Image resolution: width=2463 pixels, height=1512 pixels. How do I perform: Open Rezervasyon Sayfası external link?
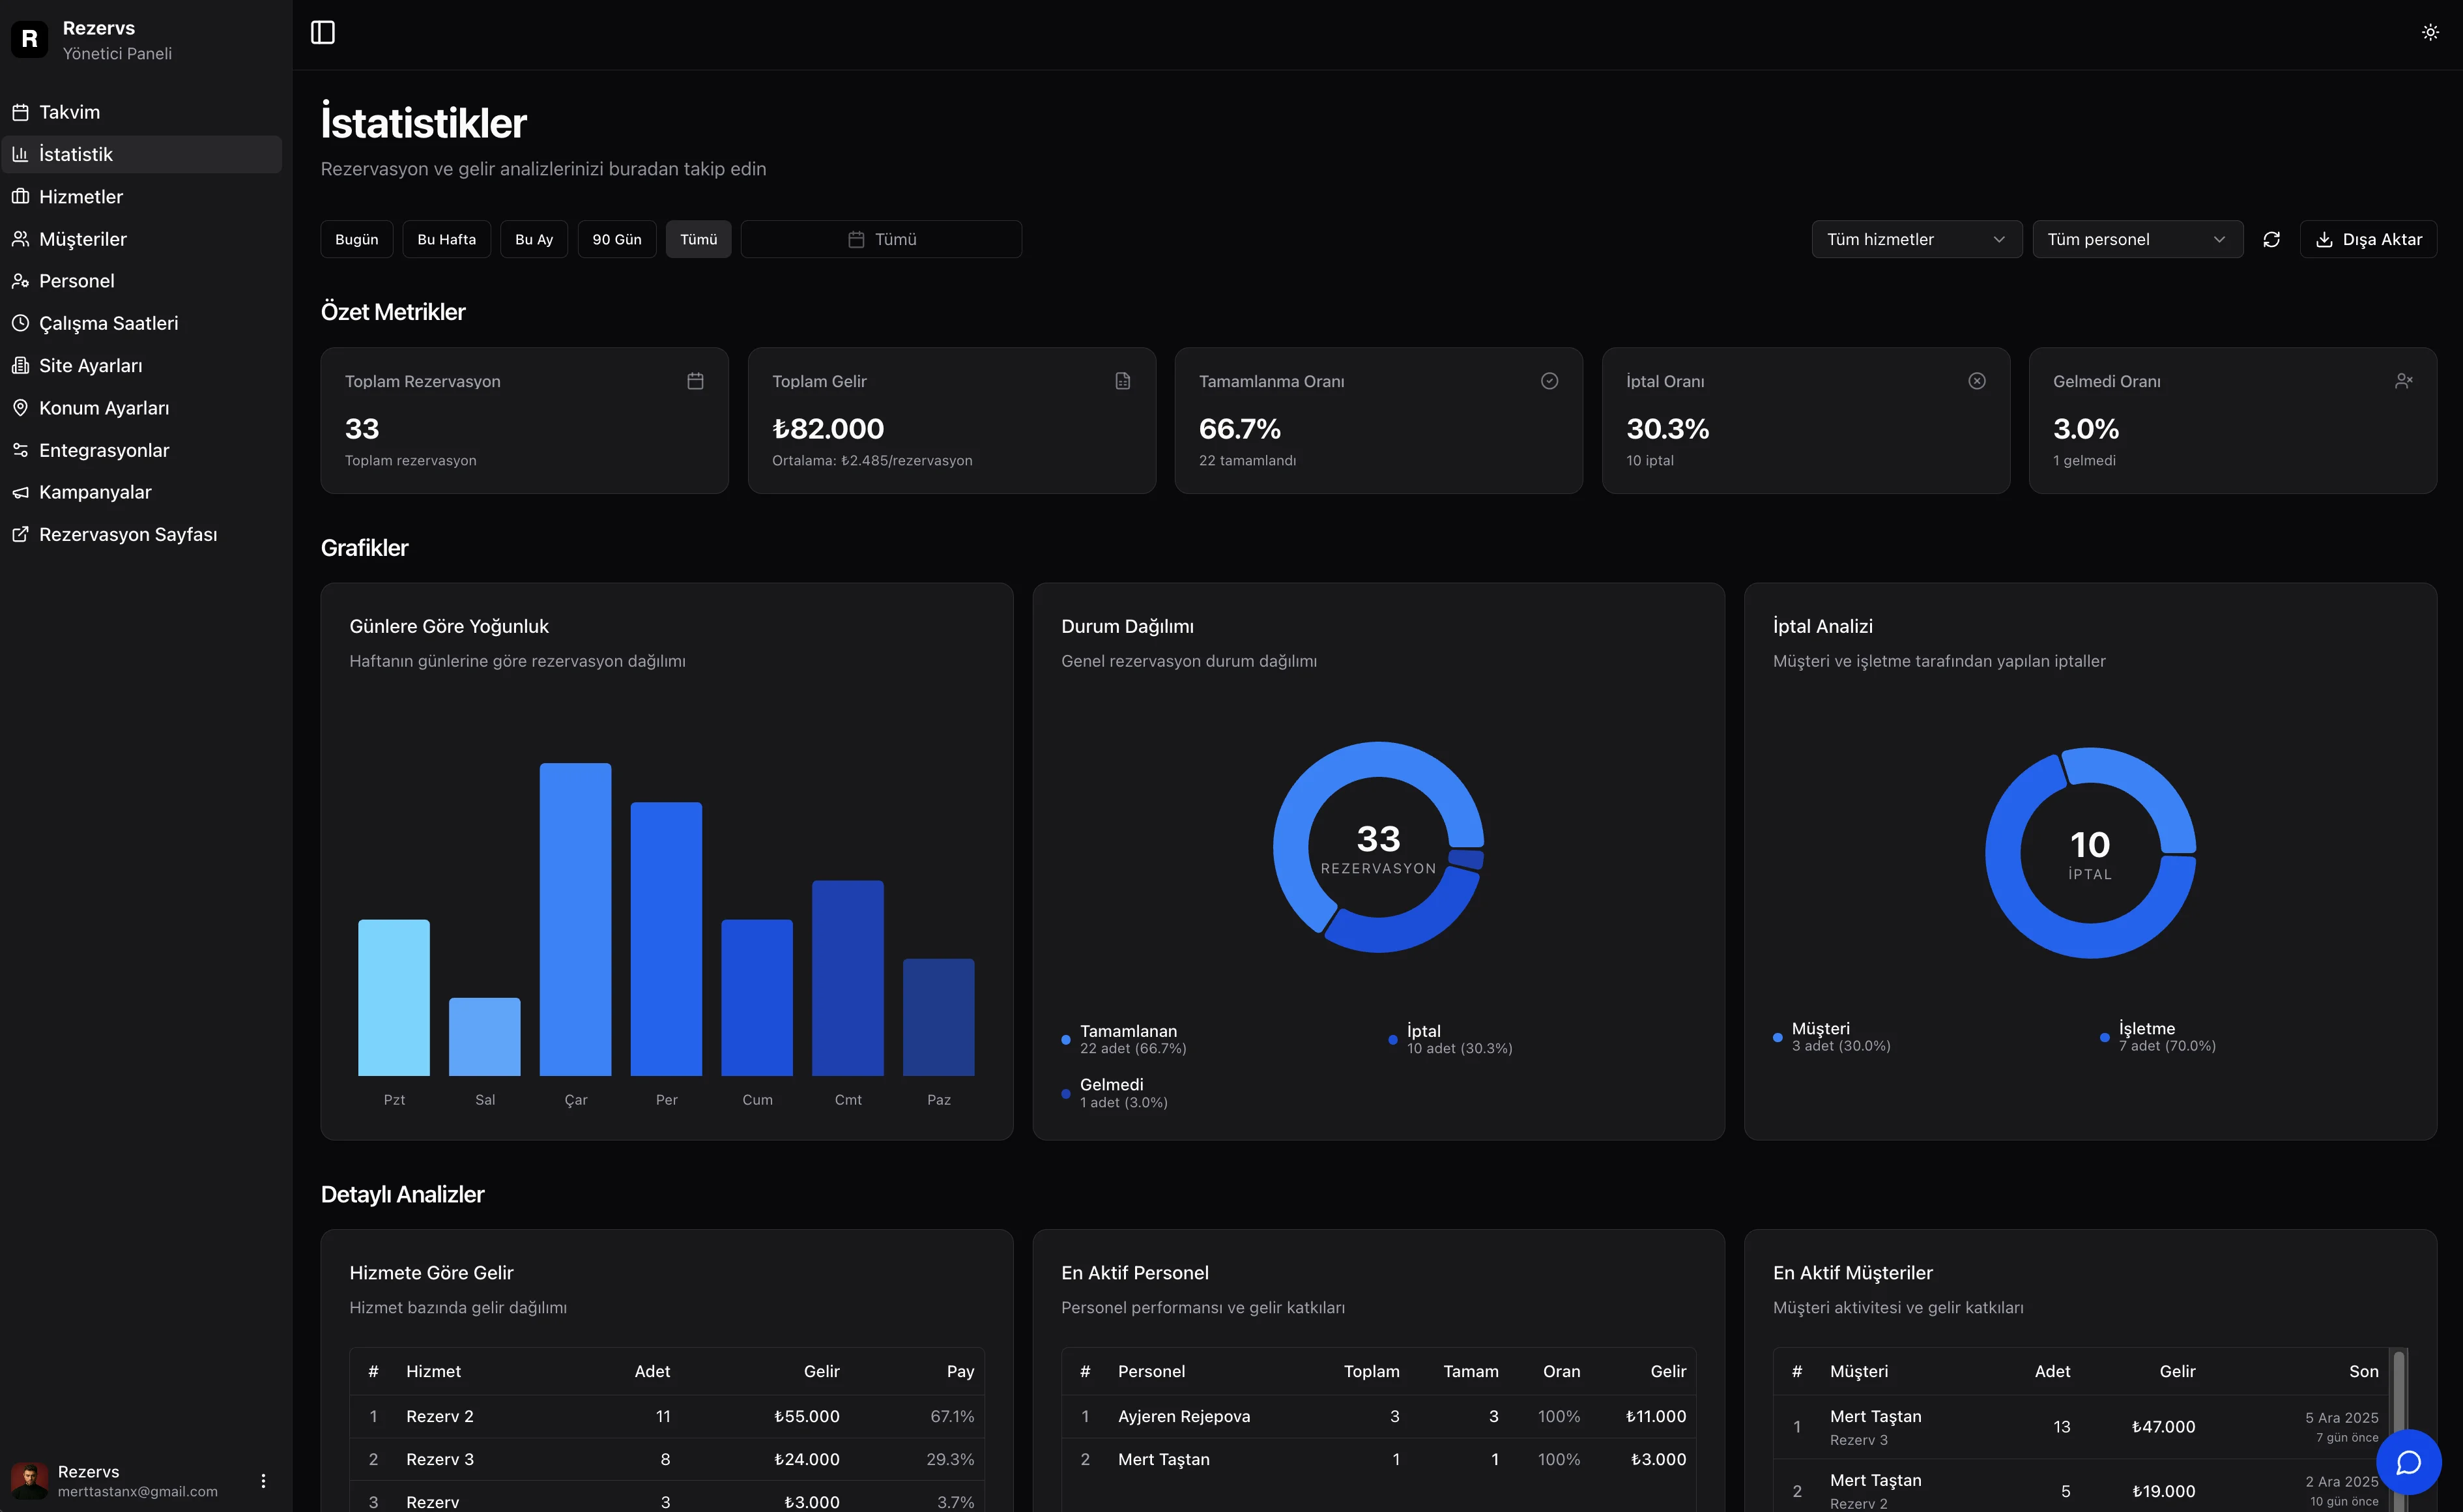coord(127,534)
